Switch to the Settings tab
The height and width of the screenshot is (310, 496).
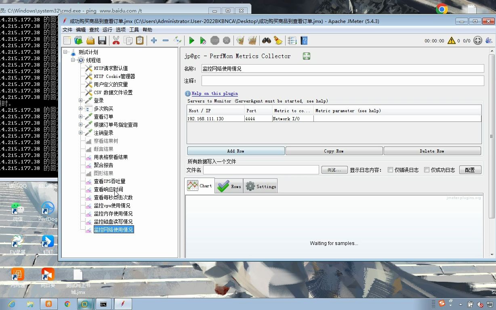click(x=261, y=186)
